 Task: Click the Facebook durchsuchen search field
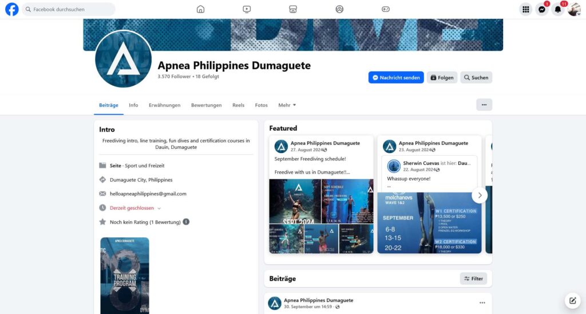pyautogui.click(x=69, y=9)
